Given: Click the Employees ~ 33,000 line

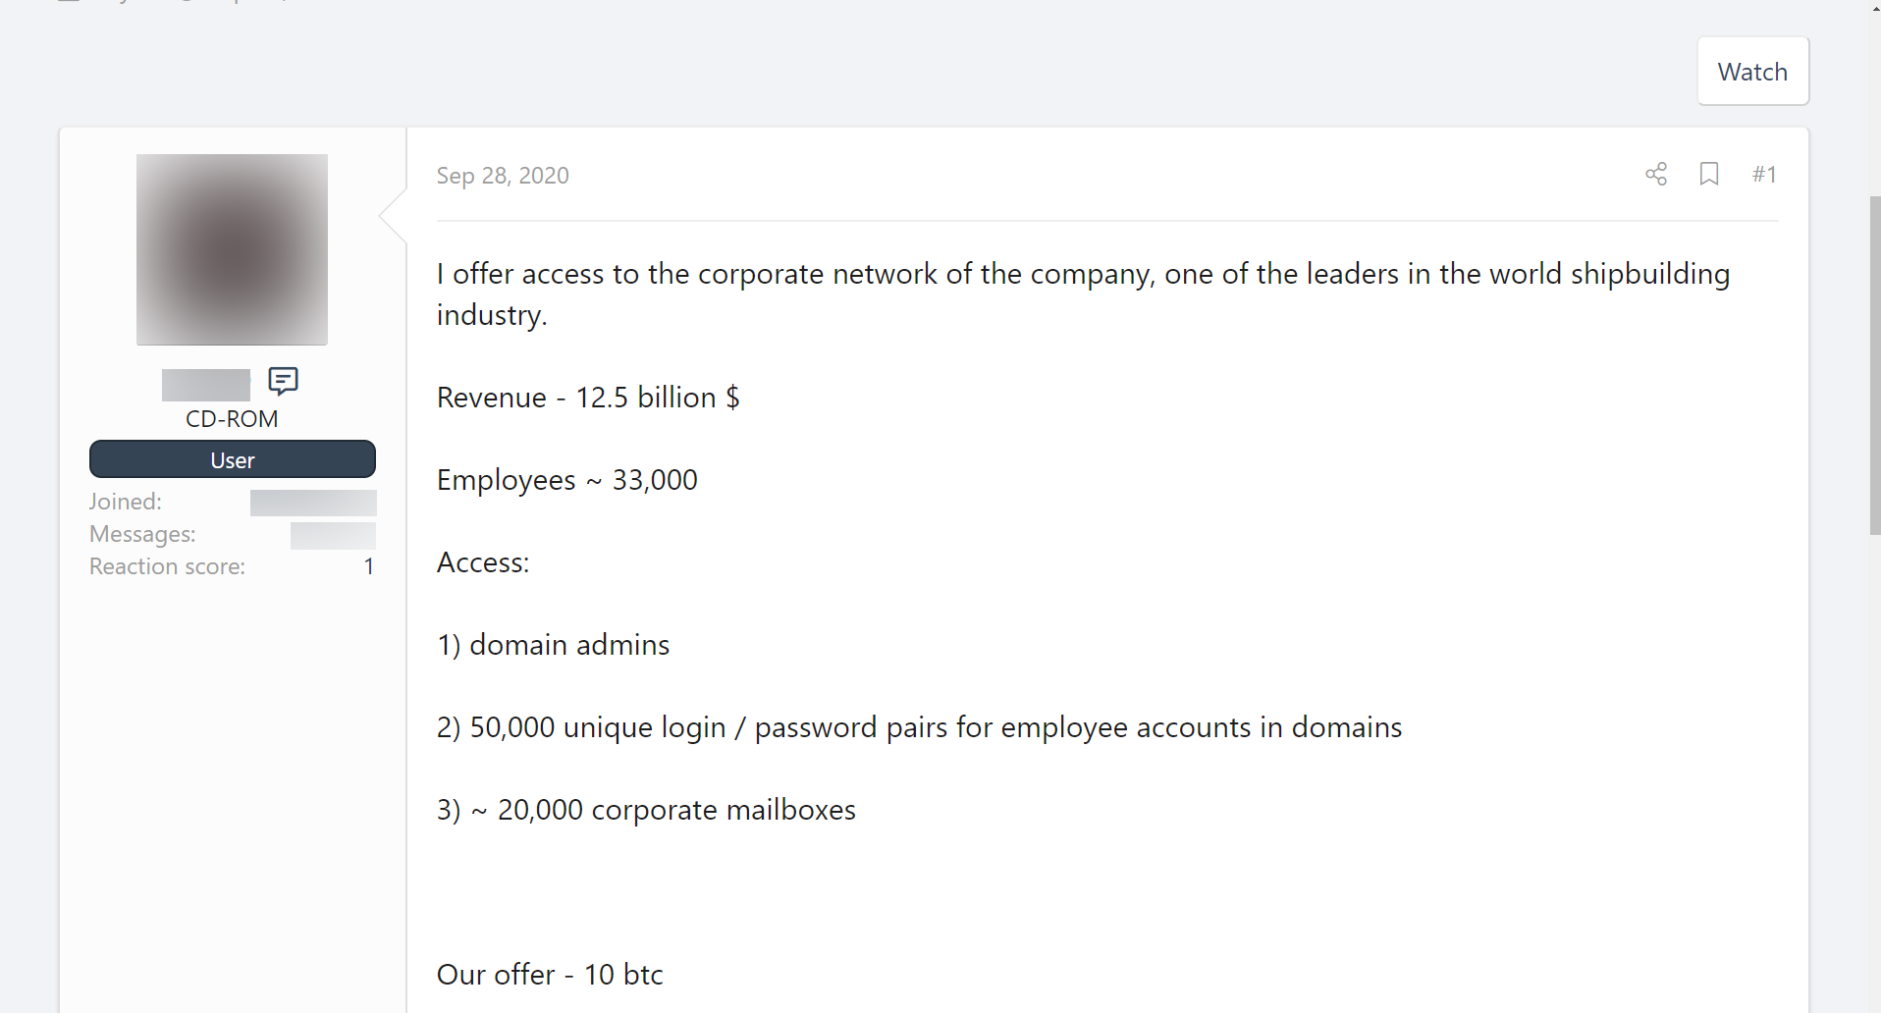Looking at the screenshot, I should pos(567,480).
